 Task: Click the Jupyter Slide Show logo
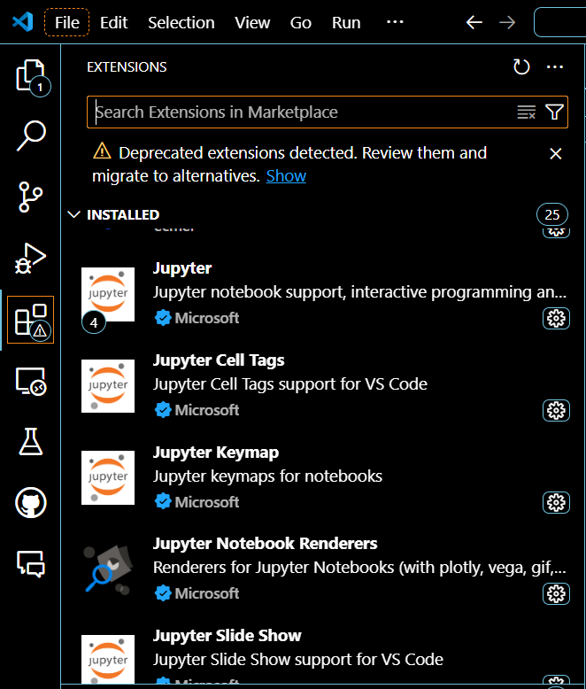[x=108, y=659]
